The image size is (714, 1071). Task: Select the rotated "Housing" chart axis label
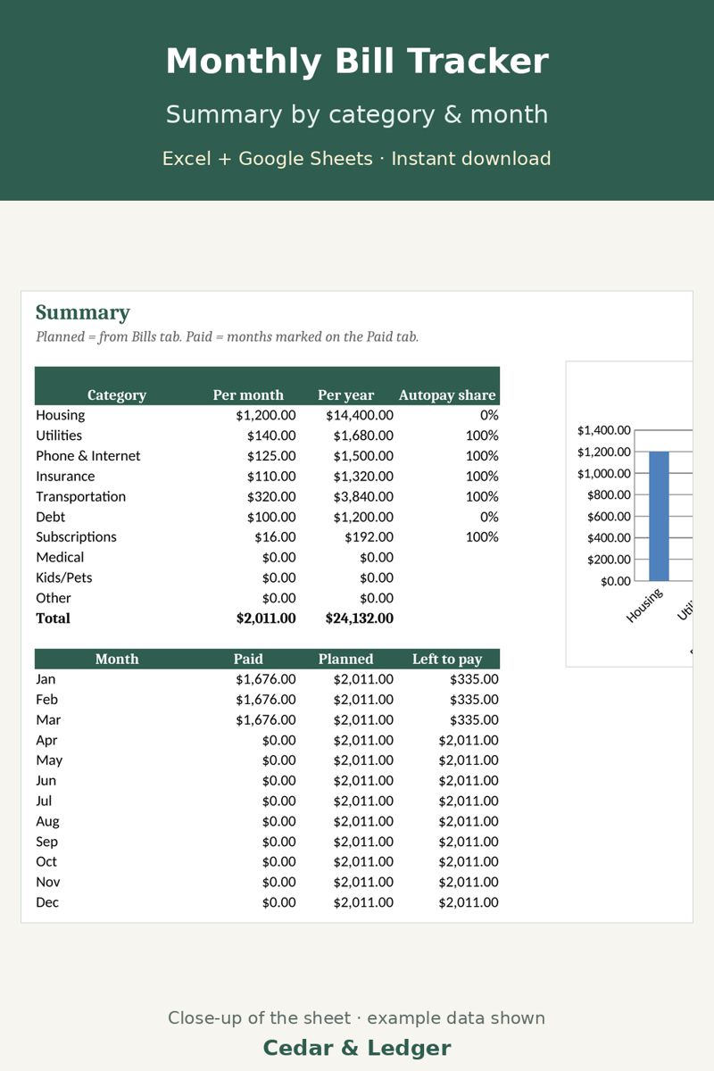(644, 606)
